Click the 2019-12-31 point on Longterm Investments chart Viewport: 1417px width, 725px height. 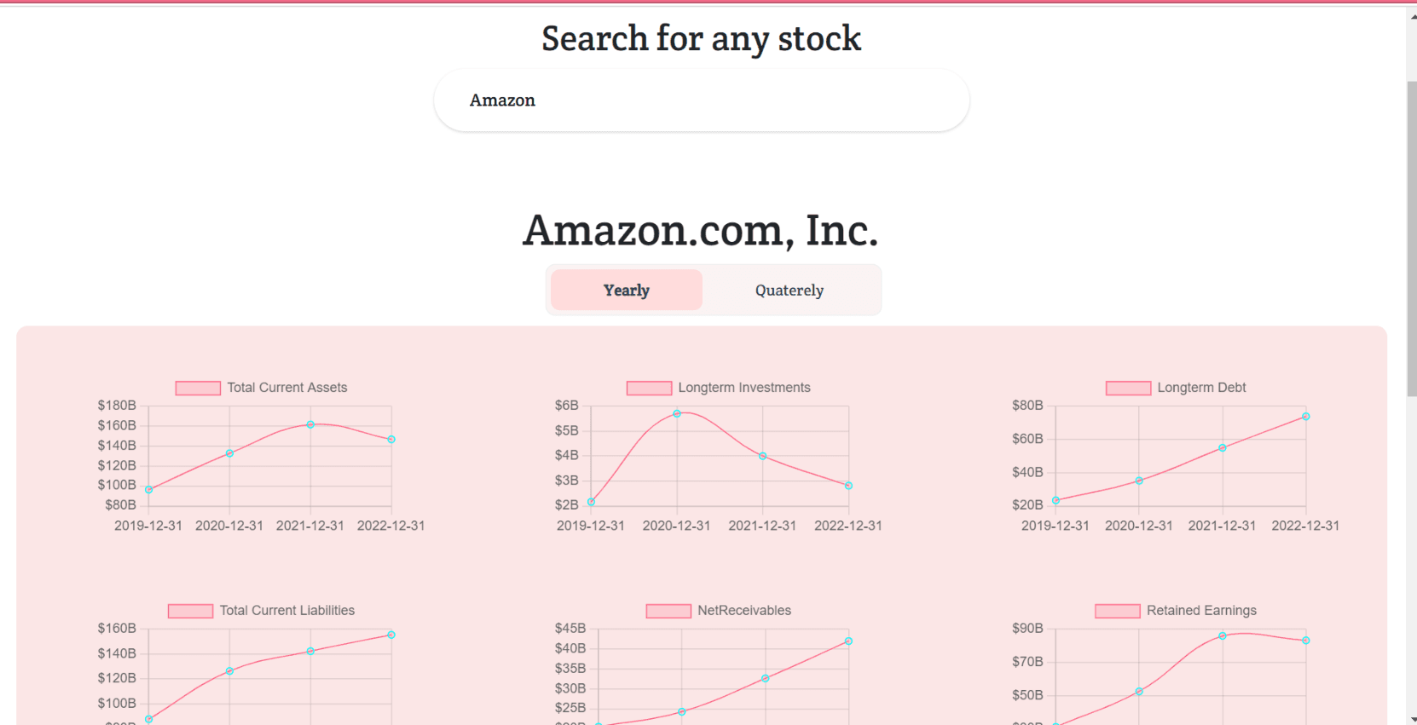click(591, 502)
